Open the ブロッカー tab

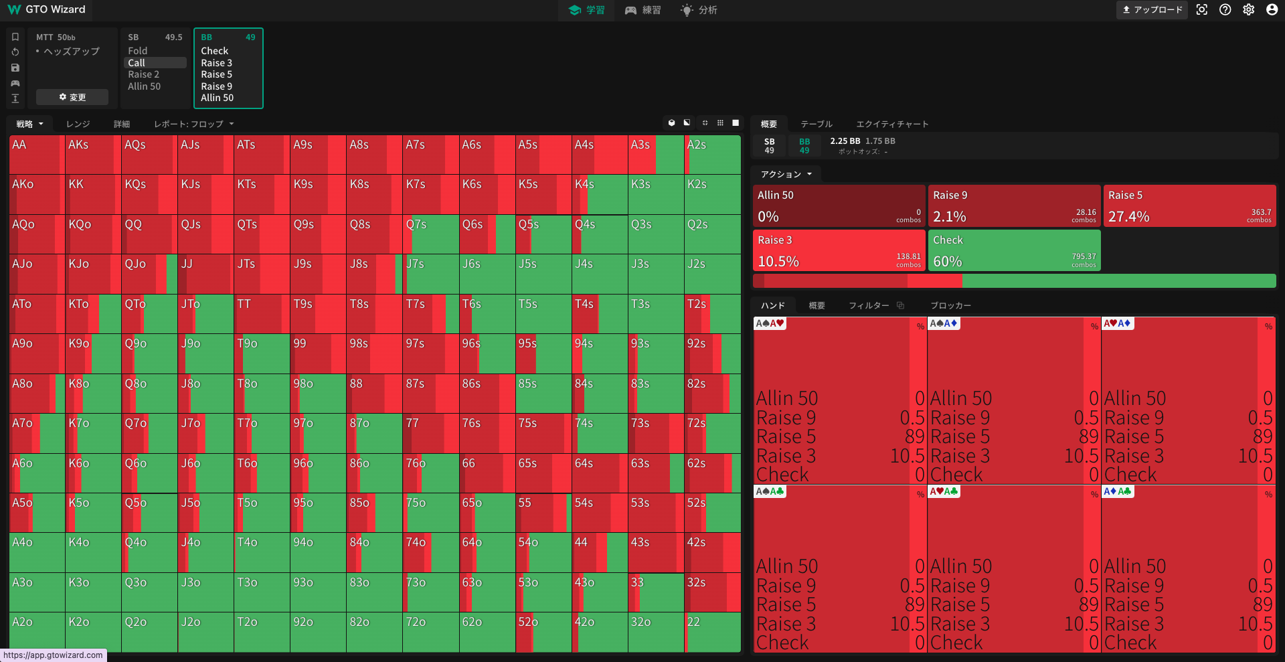pos(950,305)
